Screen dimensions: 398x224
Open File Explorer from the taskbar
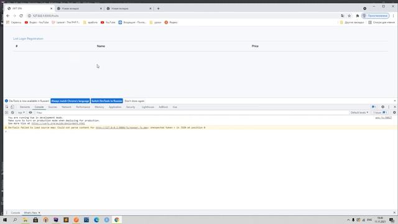tap(25, 220)
